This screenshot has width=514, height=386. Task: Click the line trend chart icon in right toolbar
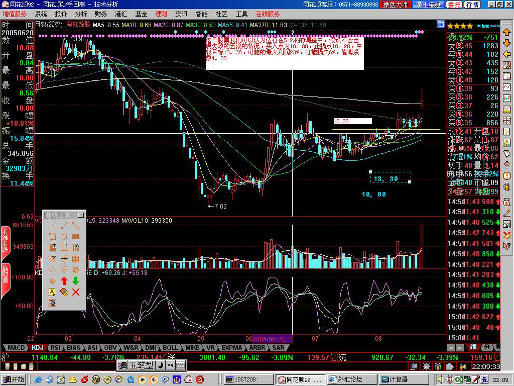[x=507, y=87]
